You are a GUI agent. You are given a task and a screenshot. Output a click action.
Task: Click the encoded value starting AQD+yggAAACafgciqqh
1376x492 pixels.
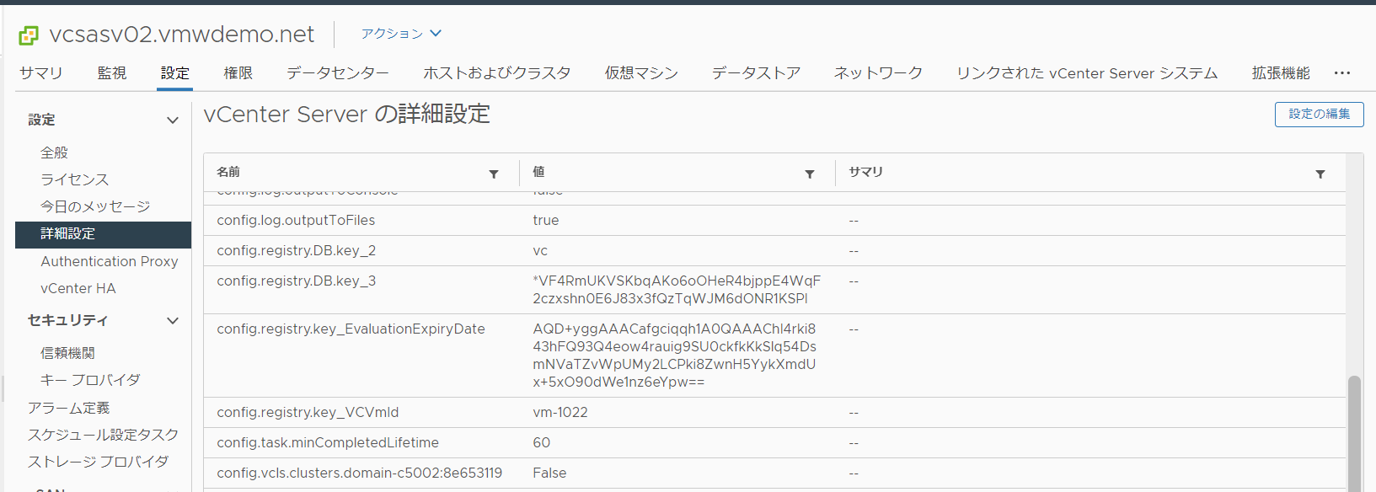coord(674,355)
